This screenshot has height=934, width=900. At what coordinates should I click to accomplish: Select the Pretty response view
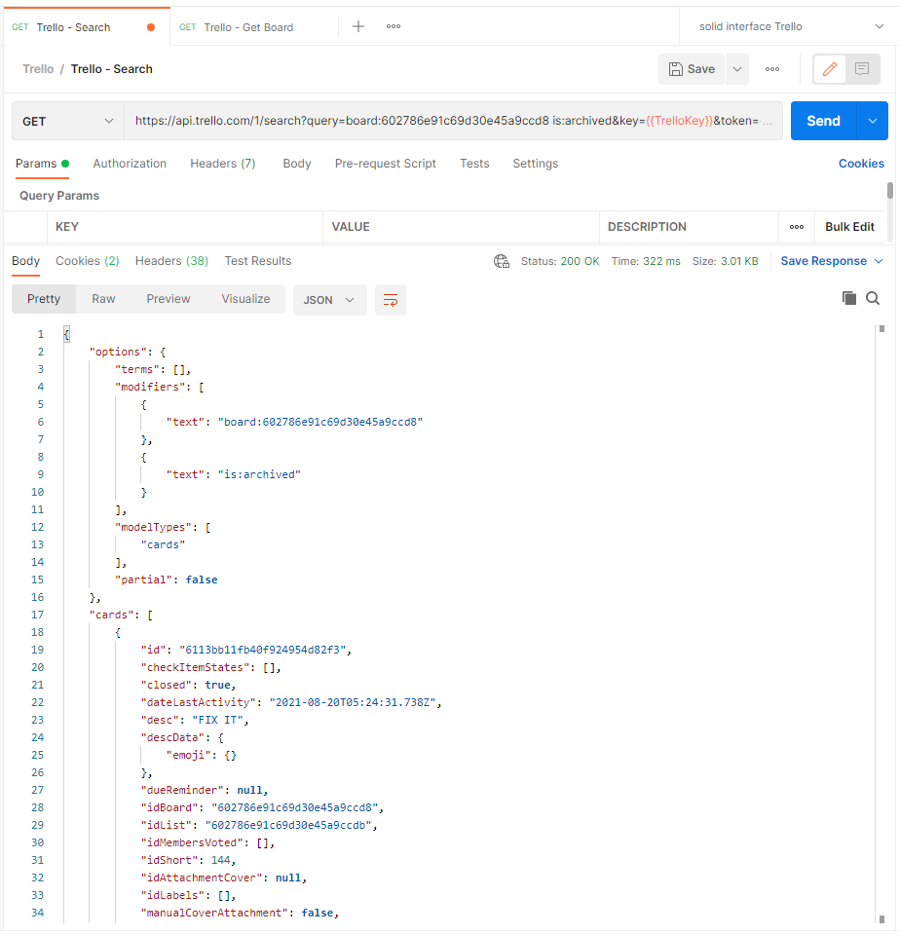[44, 299]
